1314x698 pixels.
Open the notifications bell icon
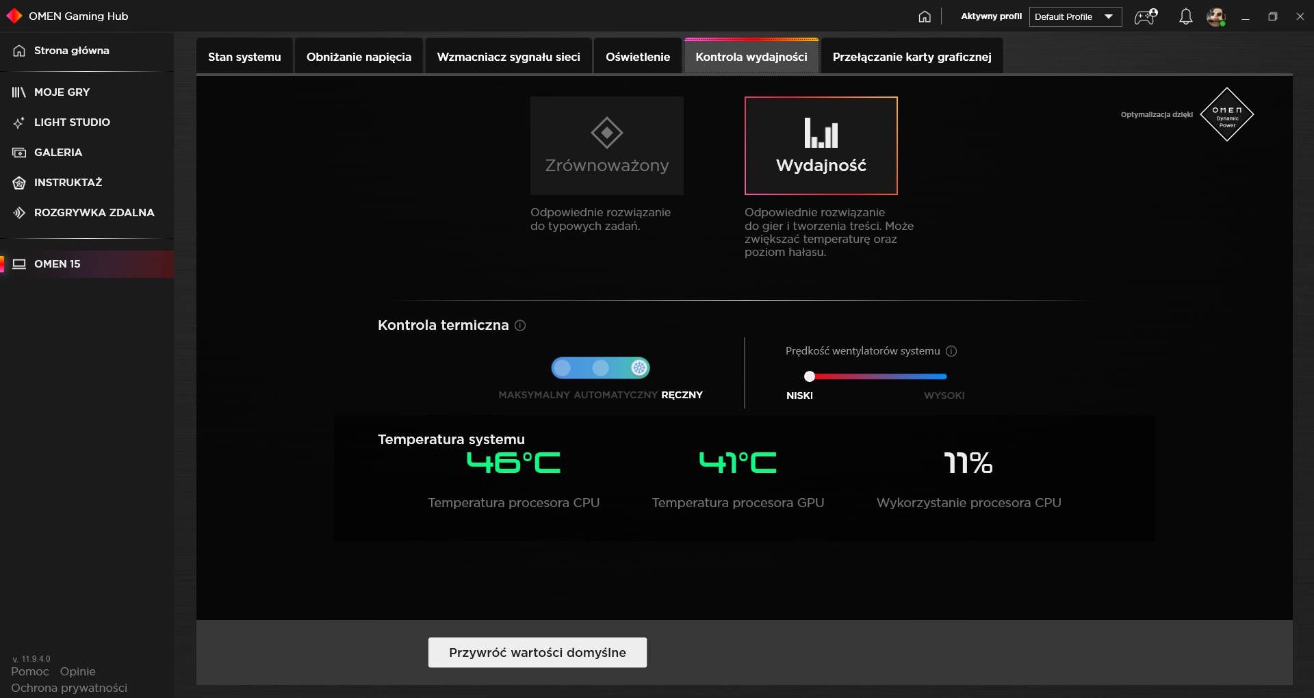click(x=1186, y=16)
